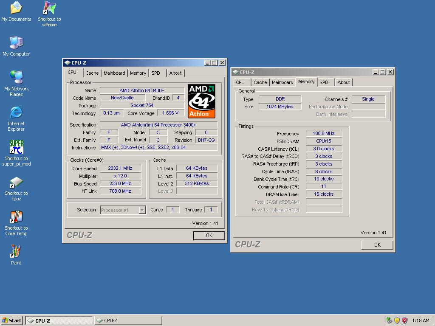Open Mainboard tab in left CPU-Z window
Viewport: 435px width, 326px height.
pos(114,73)
